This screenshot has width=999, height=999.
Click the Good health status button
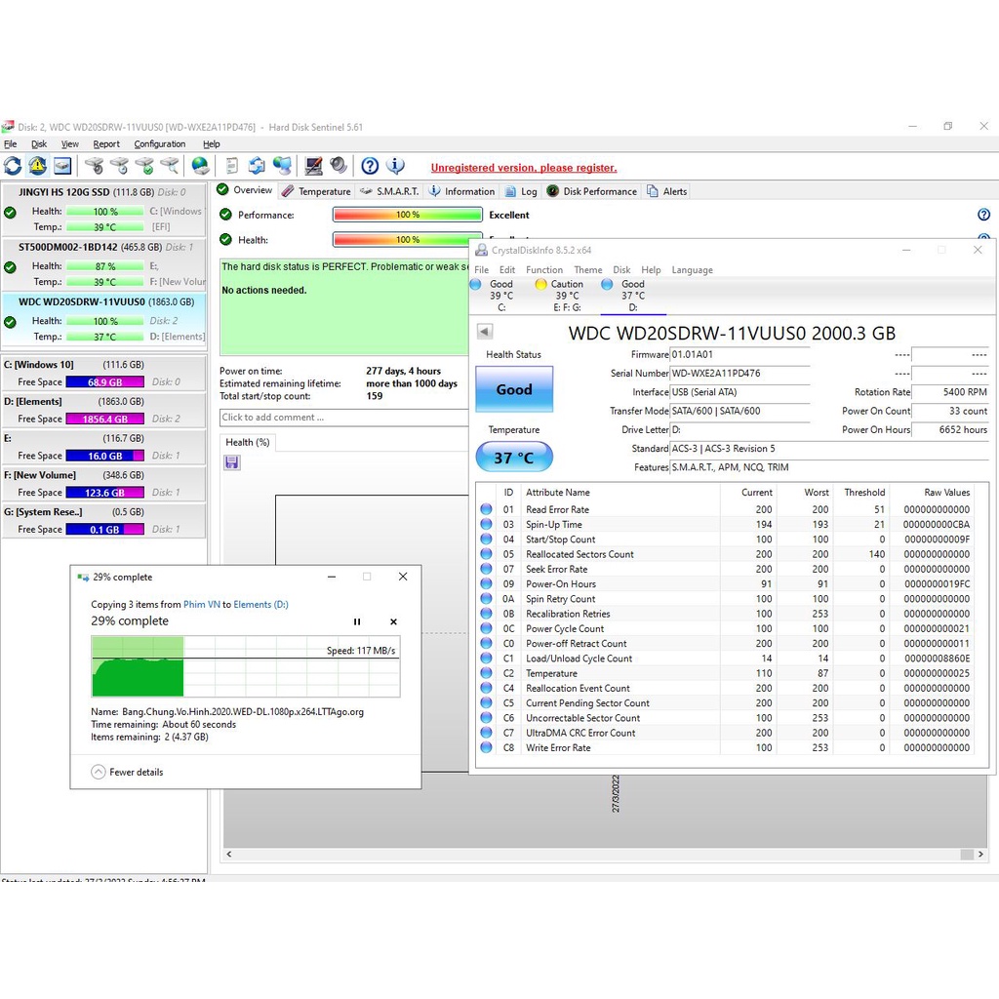(x=513, y=389)
